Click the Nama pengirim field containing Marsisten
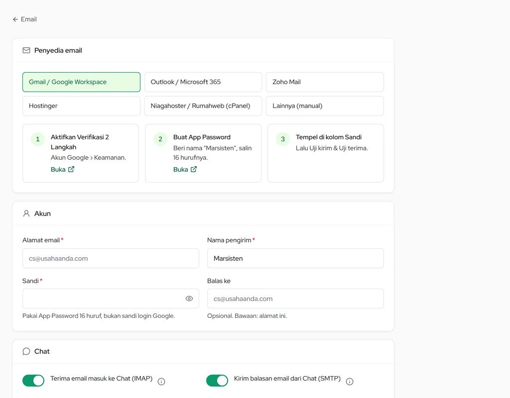The image size is (510, 398). [295, 258]
